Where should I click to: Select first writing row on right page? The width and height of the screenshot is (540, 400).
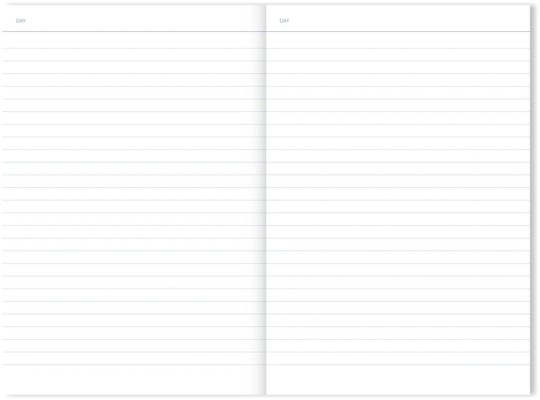[x=398, y=40]
